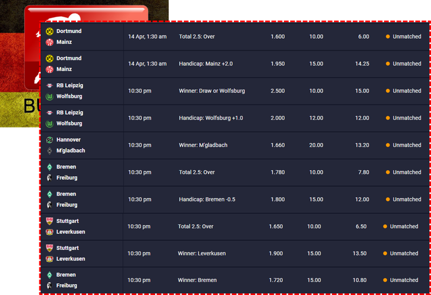This screenshot has height=295, width=431.
Task: Click the odds value 1.800
Action: 277,199
